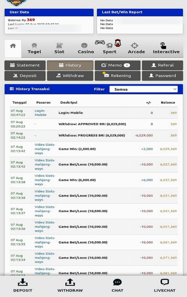Image resolution: width=187 pixels, height=297 pixels.
Task: Tap the bottom bar Withdraw icon
Action: (x=70, y=282)
